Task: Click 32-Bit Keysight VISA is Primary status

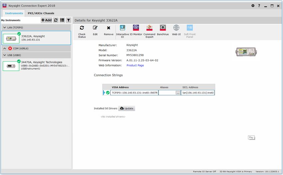Action: [x=236, y=172]
